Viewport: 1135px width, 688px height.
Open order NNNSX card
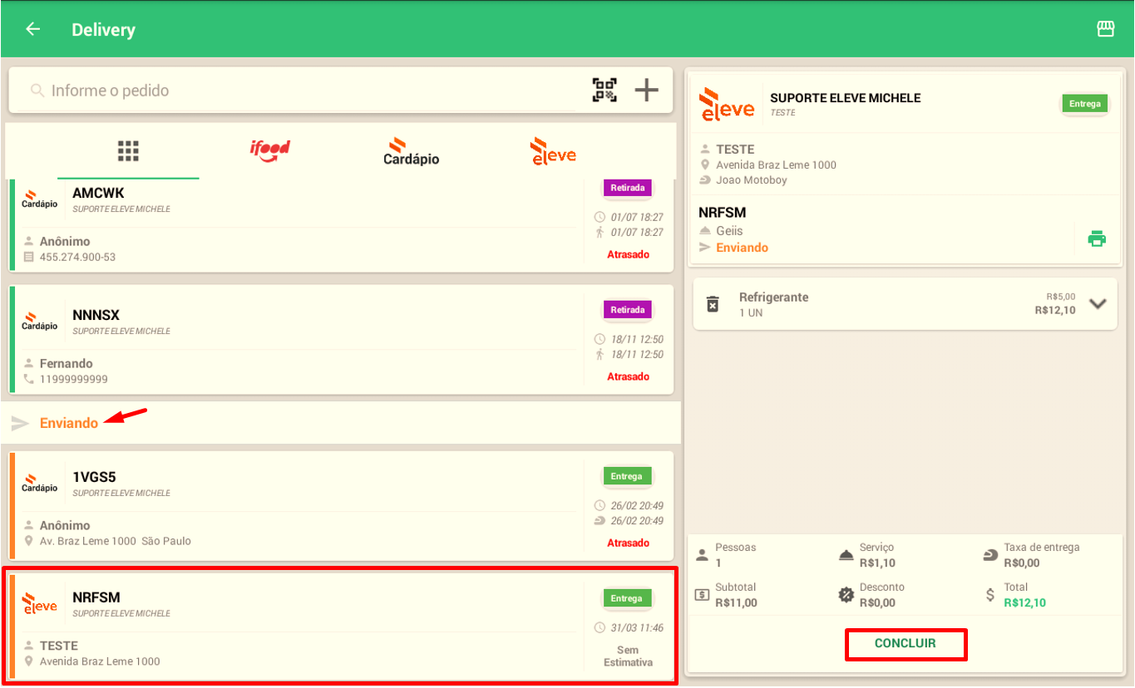pos(341,340)
